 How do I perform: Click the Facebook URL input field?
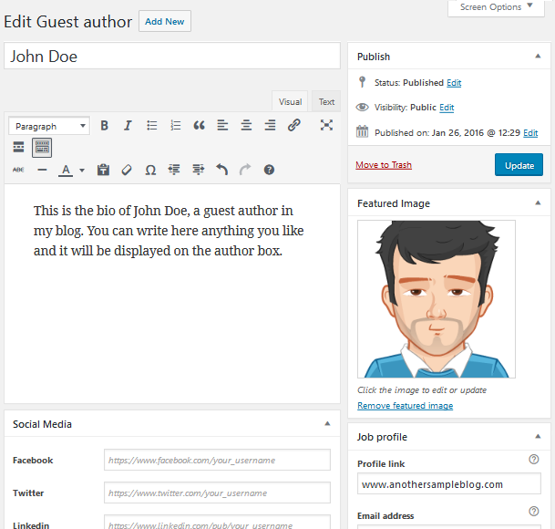(217, 461)
